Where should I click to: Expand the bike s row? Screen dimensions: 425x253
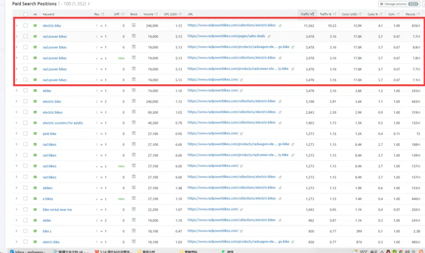pos(17,231)
